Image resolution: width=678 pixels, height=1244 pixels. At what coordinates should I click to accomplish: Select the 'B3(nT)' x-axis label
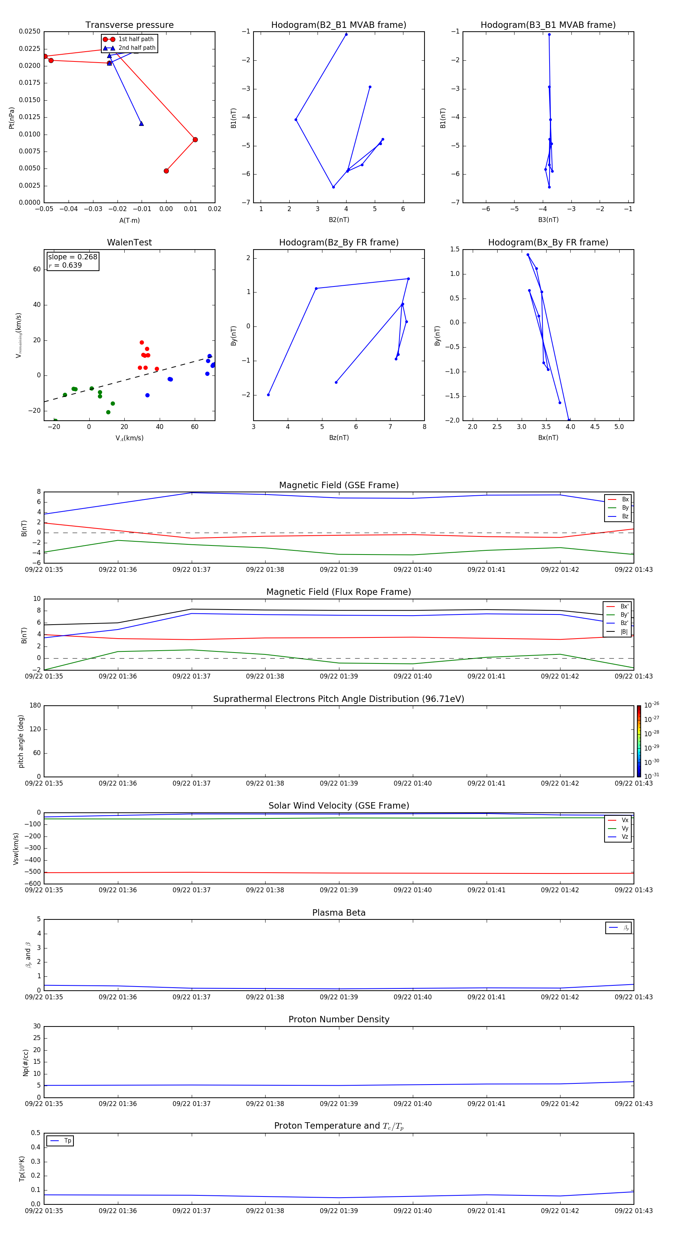[548, 220]
